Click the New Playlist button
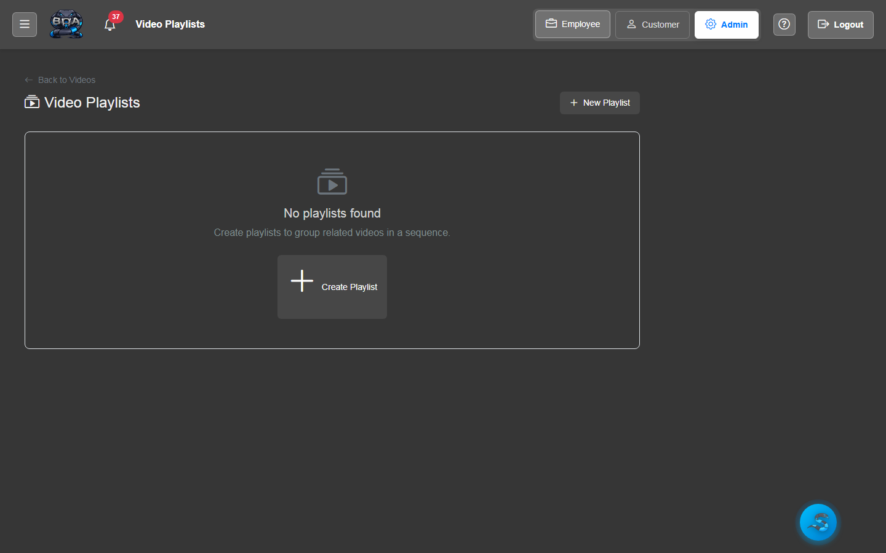 pos(599,103)
